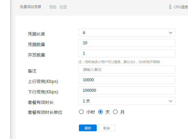Screen dimensions: 188x139
Task: Open the 反馈 feedback link
Action: coord(63,7)
